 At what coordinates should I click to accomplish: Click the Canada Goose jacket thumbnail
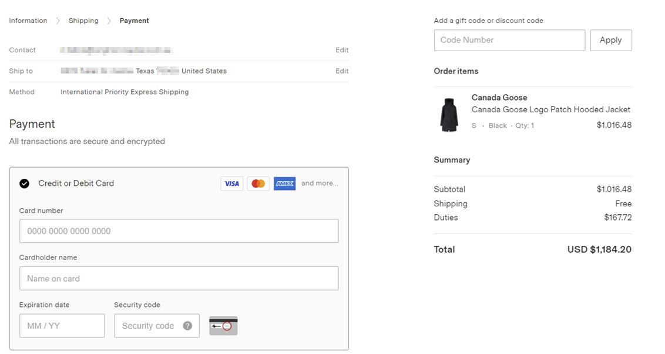click(x=449, y=115)
